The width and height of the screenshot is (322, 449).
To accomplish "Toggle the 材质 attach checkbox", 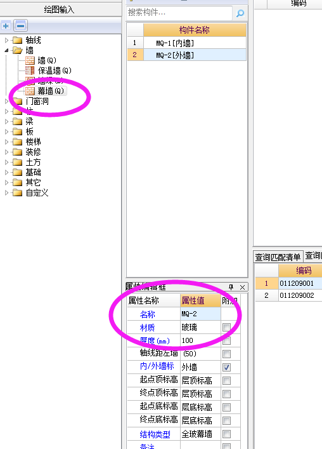I will tap(226, 327).
